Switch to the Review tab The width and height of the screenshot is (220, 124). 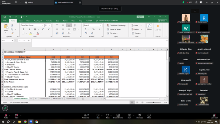[x=65, y=21]
